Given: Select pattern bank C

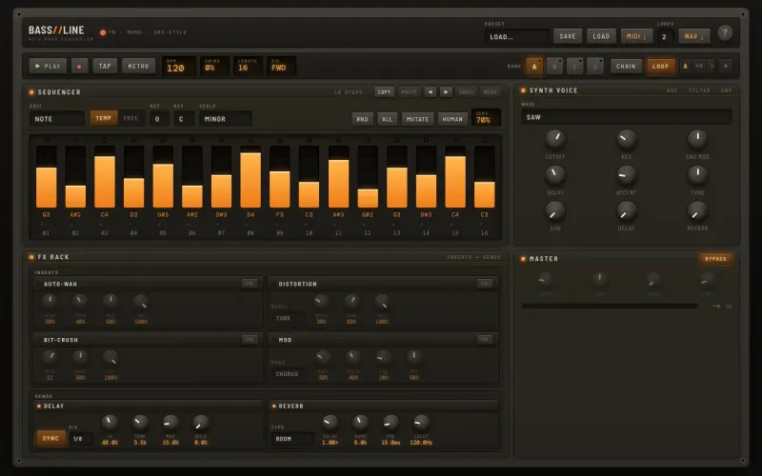Looking at the screenshot, I should (x=575, y=67).
